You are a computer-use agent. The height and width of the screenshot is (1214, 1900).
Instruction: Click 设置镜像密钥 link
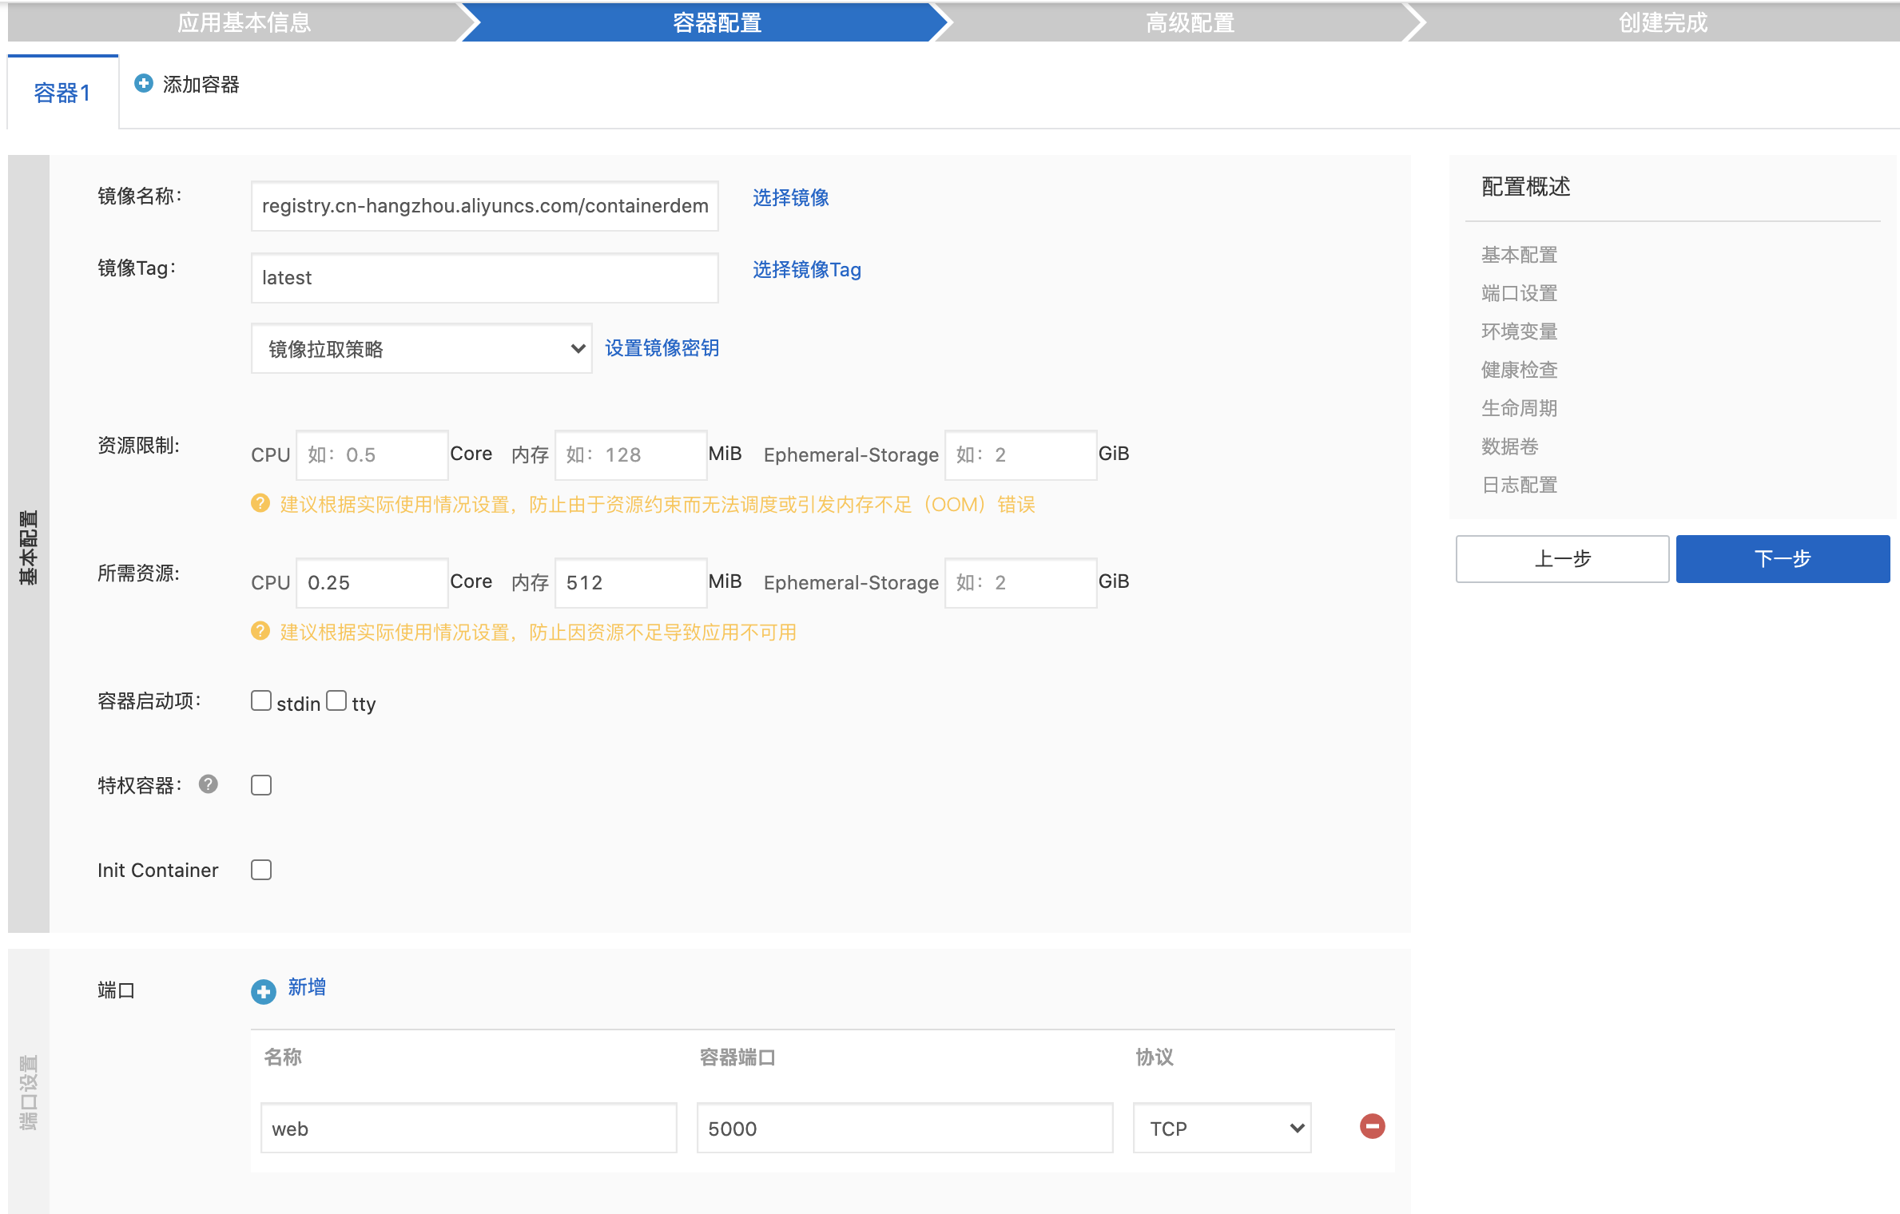pyautogui.click(x=662, y=348)
